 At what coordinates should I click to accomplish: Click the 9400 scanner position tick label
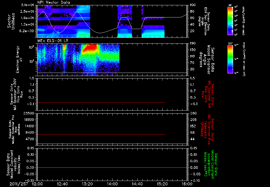pyautogui.click(x=30, y=133)
